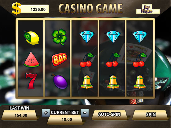
Task: Click the red BAR symbol
Action: click(x=59, y=59)
